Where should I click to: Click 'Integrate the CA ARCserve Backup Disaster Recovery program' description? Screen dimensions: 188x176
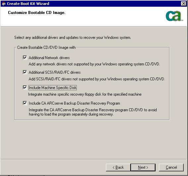(x=93, y=112)
